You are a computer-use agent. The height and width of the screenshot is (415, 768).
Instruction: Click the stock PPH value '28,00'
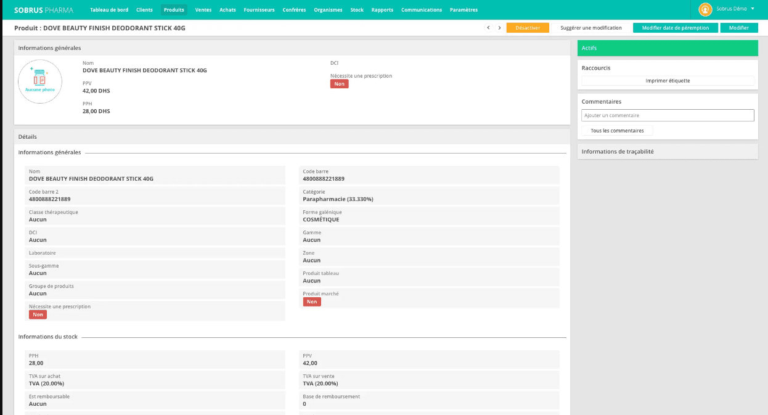36,363
